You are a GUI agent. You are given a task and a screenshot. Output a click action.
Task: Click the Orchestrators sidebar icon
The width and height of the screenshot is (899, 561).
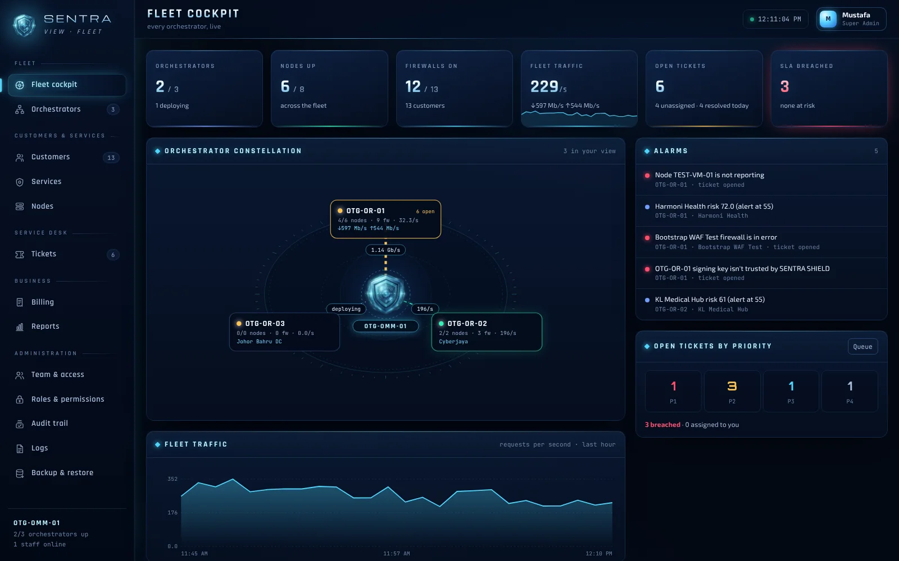point(20,110)
